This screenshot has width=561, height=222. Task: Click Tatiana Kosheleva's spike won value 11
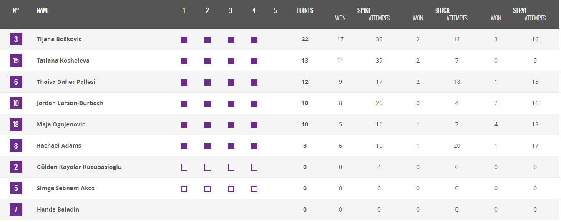(340, 61)
